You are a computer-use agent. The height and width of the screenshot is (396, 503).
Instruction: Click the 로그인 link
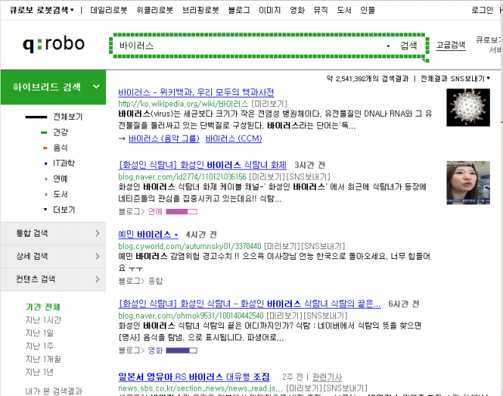(482, 10)
